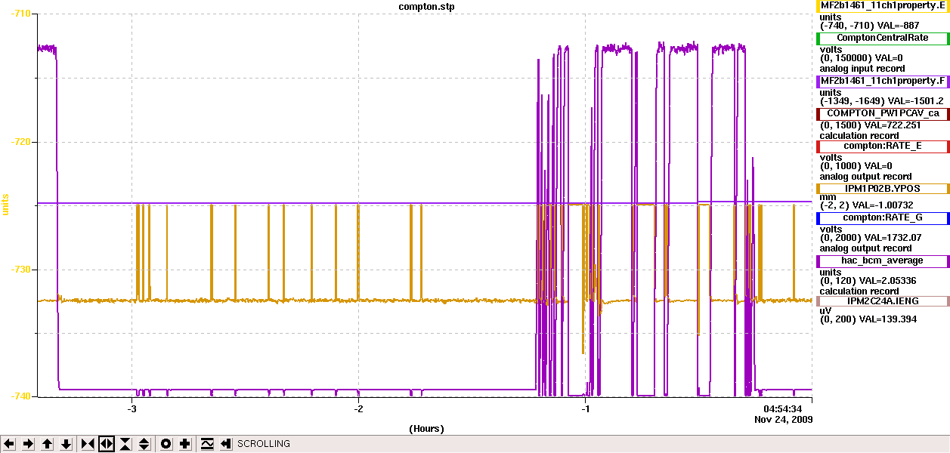Click 'analog input record' description text

pos(862,69)
